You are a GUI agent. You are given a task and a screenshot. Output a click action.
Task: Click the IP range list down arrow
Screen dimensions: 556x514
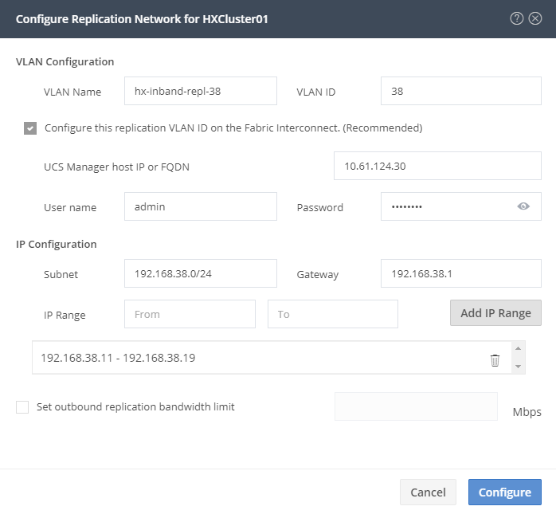coord(518,366)
